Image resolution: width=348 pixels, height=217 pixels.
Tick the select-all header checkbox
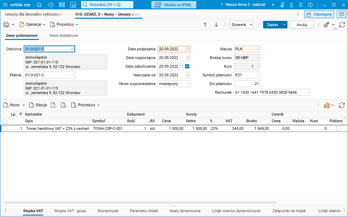5,122
